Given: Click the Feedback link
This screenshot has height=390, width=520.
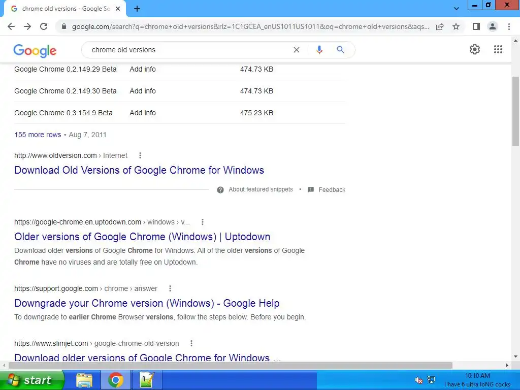Looking at the screenshot, I should [x=332, y=190].
